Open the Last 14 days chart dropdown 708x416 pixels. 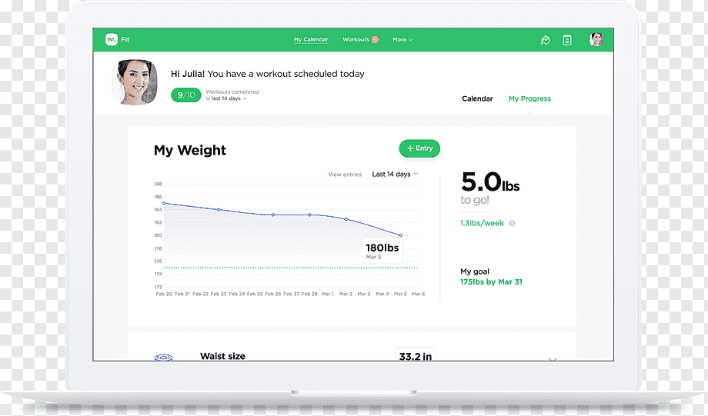tap(395, 174)
